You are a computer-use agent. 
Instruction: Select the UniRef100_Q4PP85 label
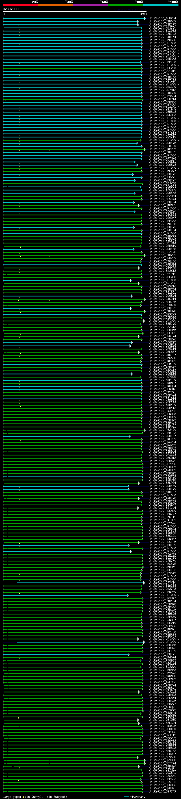pos(162,149)
